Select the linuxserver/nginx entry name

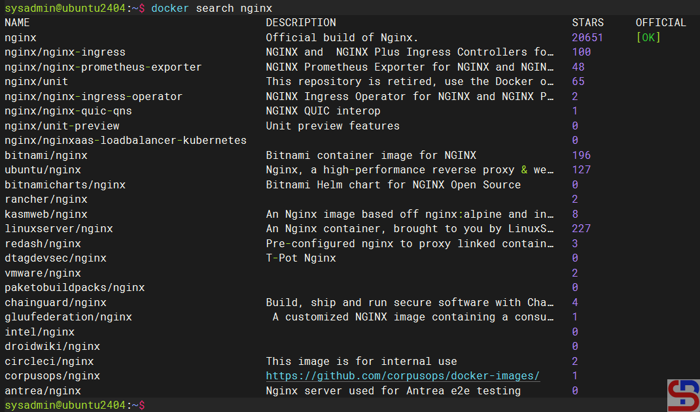59,229
